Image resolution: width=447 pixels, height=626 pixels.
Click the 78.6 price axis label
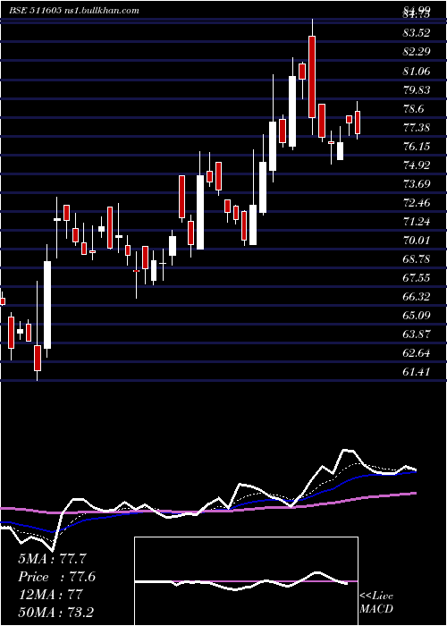[413, 109]
